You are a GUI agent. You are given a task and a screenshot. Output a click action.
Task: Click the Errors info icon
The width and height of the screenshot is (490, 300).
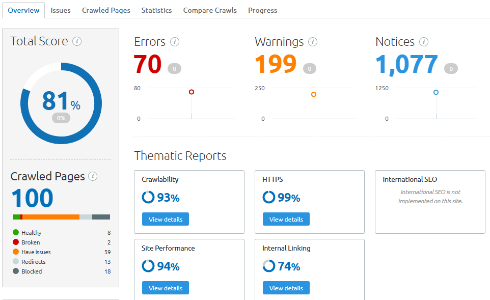pyautogui.click(x=176, y=42)
